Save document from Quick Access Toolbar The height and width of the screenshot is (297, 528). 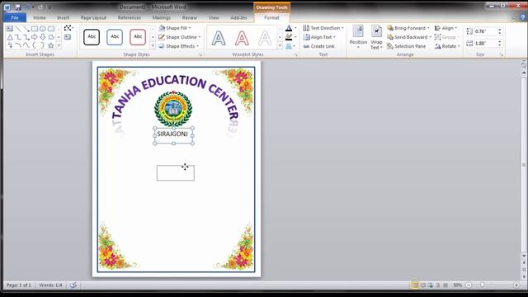point(17,7)
